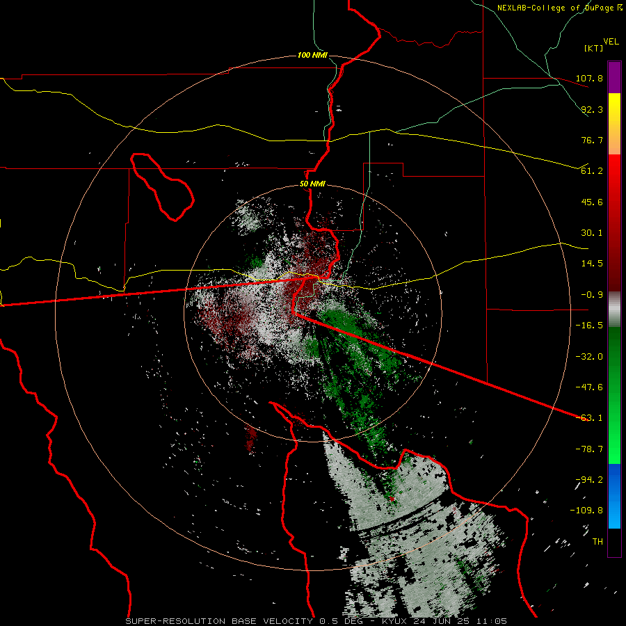
Task: Select the -47.6 velocity value
Action: [x=589, y=387]
